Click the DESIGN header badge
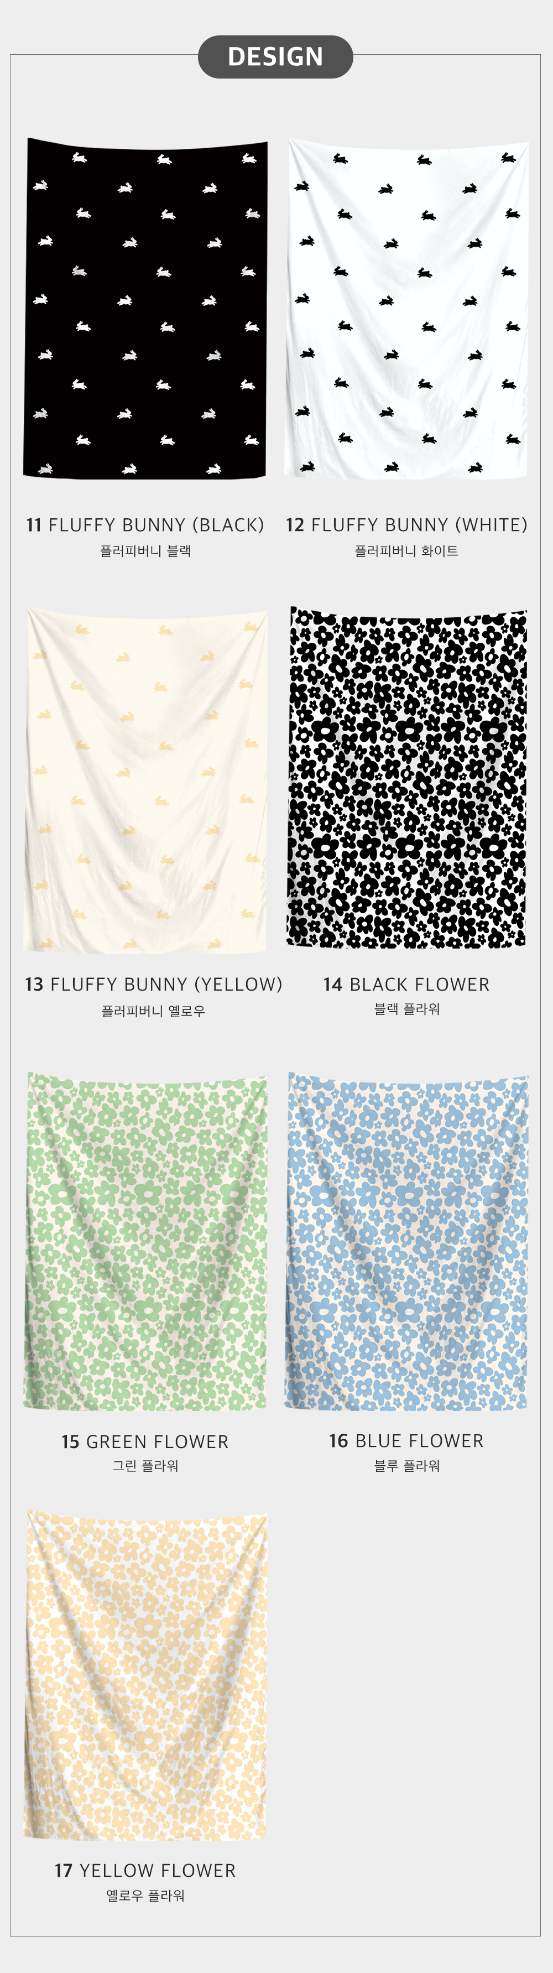This screenshot has height=1973, width=553. pos(275,56)
